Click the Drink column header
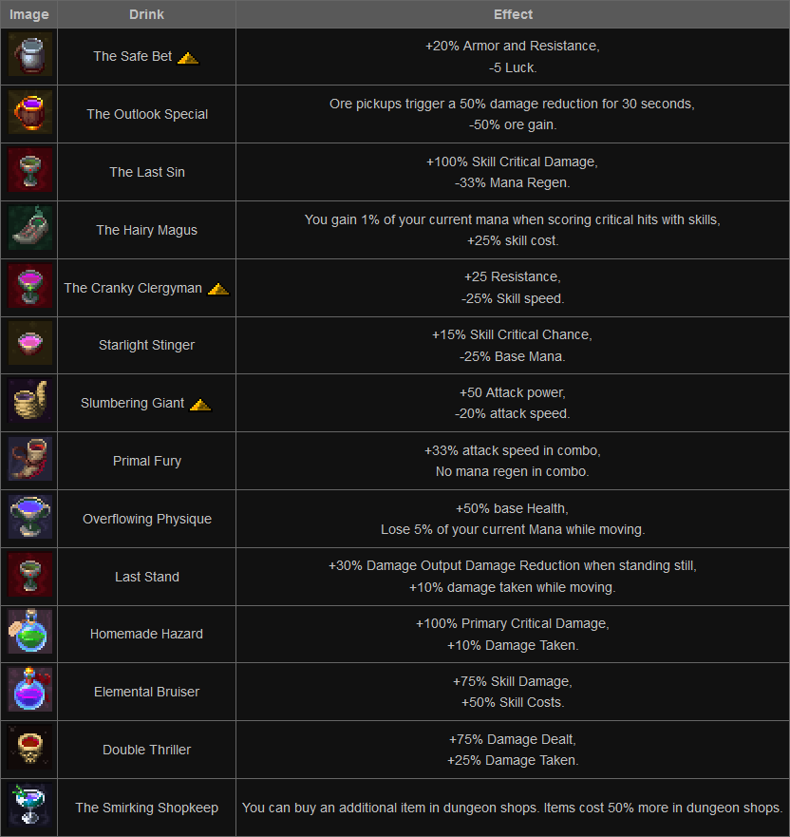 coord(146,14)
